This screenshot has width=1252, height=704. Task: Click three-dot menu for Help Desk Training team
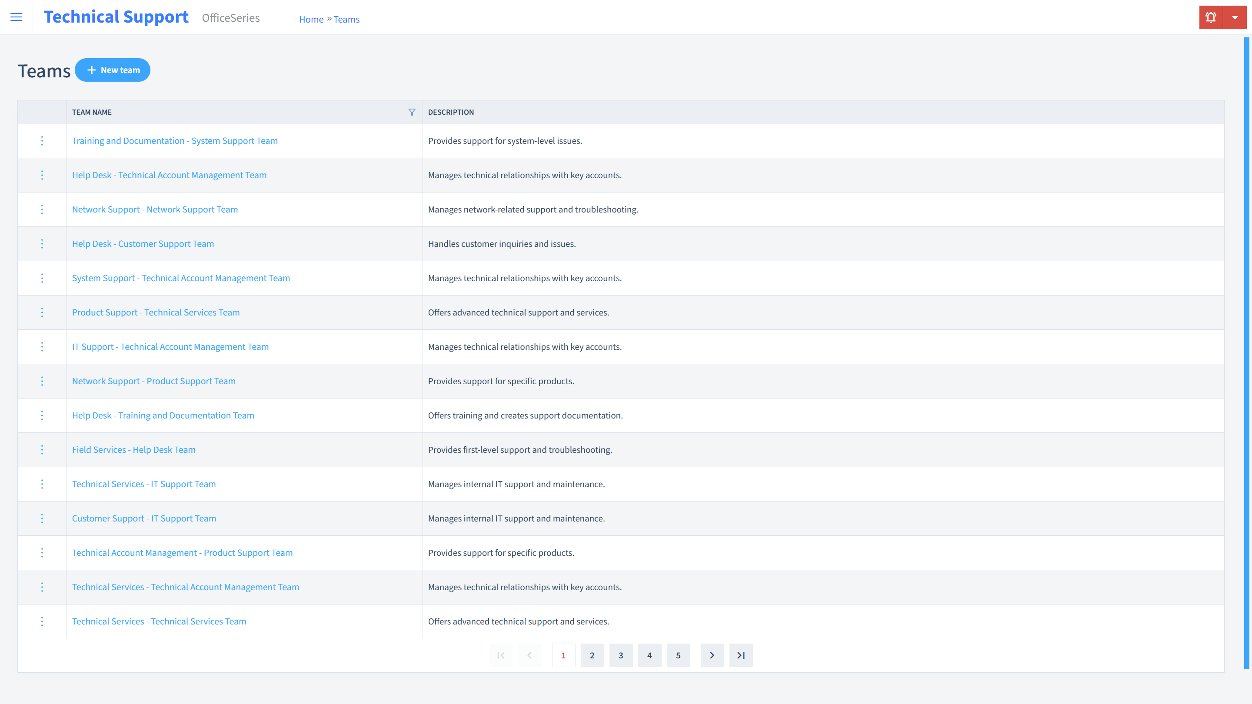click(x=41, y=415)
